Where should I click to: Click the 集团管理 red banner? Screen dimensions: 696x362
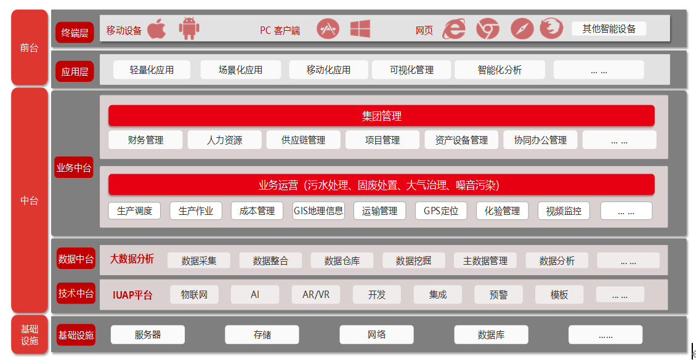[381, 116]
